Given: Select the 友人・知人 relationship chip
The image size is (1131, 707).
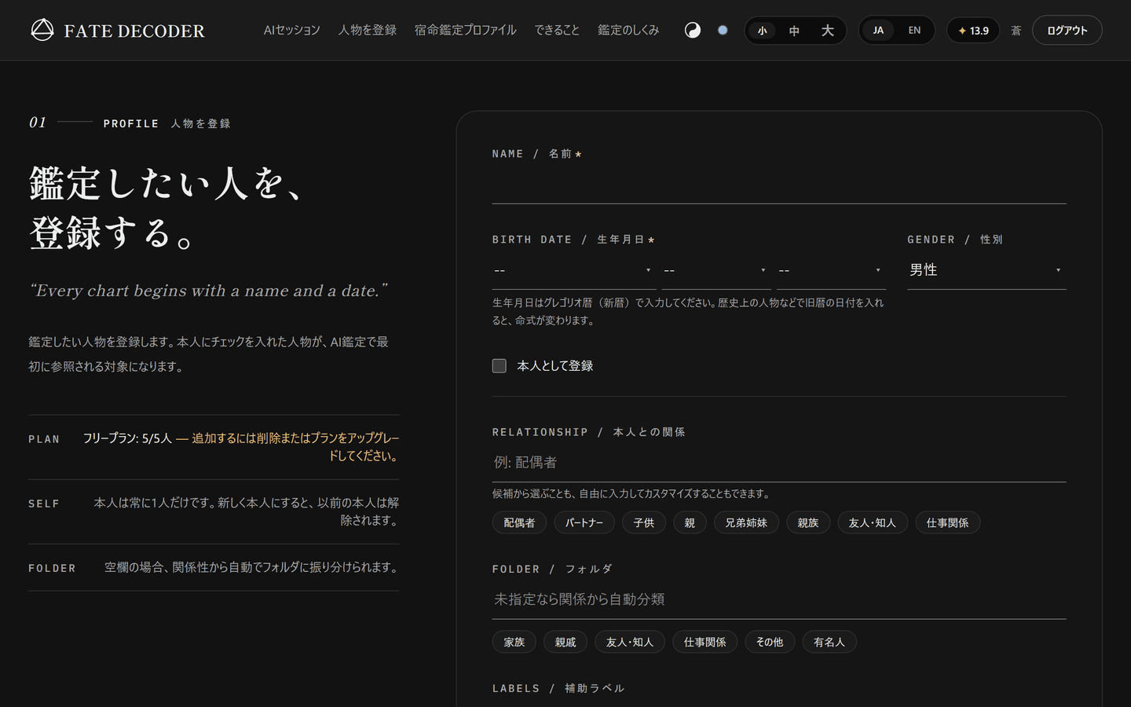Looking at the screenshot, I should click(x=873, y=523).
